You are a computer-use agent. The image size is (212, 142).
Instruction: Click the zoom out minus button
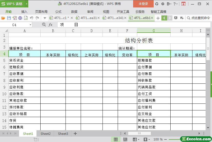pyautogui.click(x=165, y=139)
